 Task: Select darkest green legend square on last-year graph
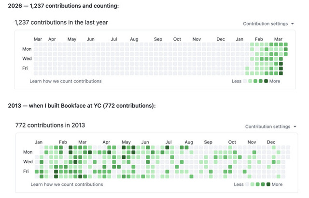(266, 81)
